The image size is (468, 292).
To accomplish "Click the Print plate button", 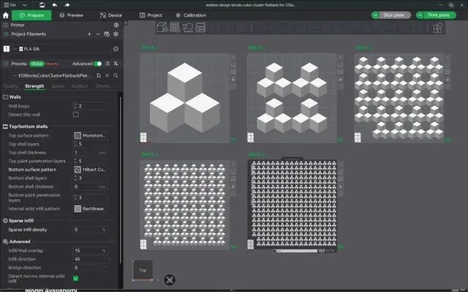I will pyautogui.click(x=439, y=15).
